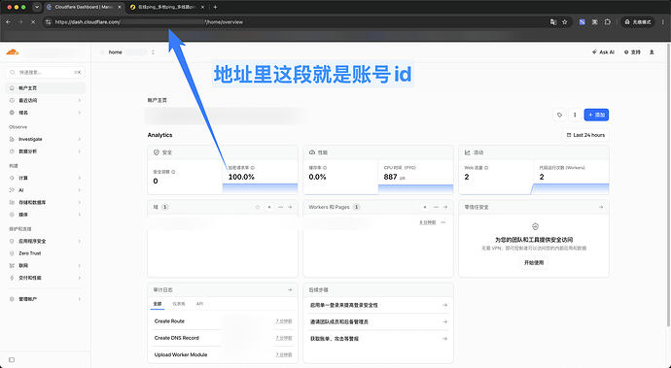Open the arrow in Workers 和 Pages header

[445, 207]
